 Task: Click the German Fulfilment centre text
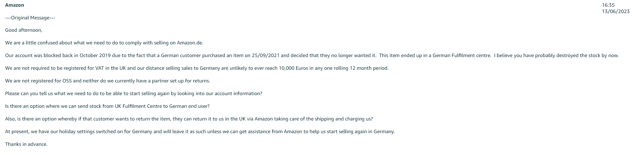462,56
